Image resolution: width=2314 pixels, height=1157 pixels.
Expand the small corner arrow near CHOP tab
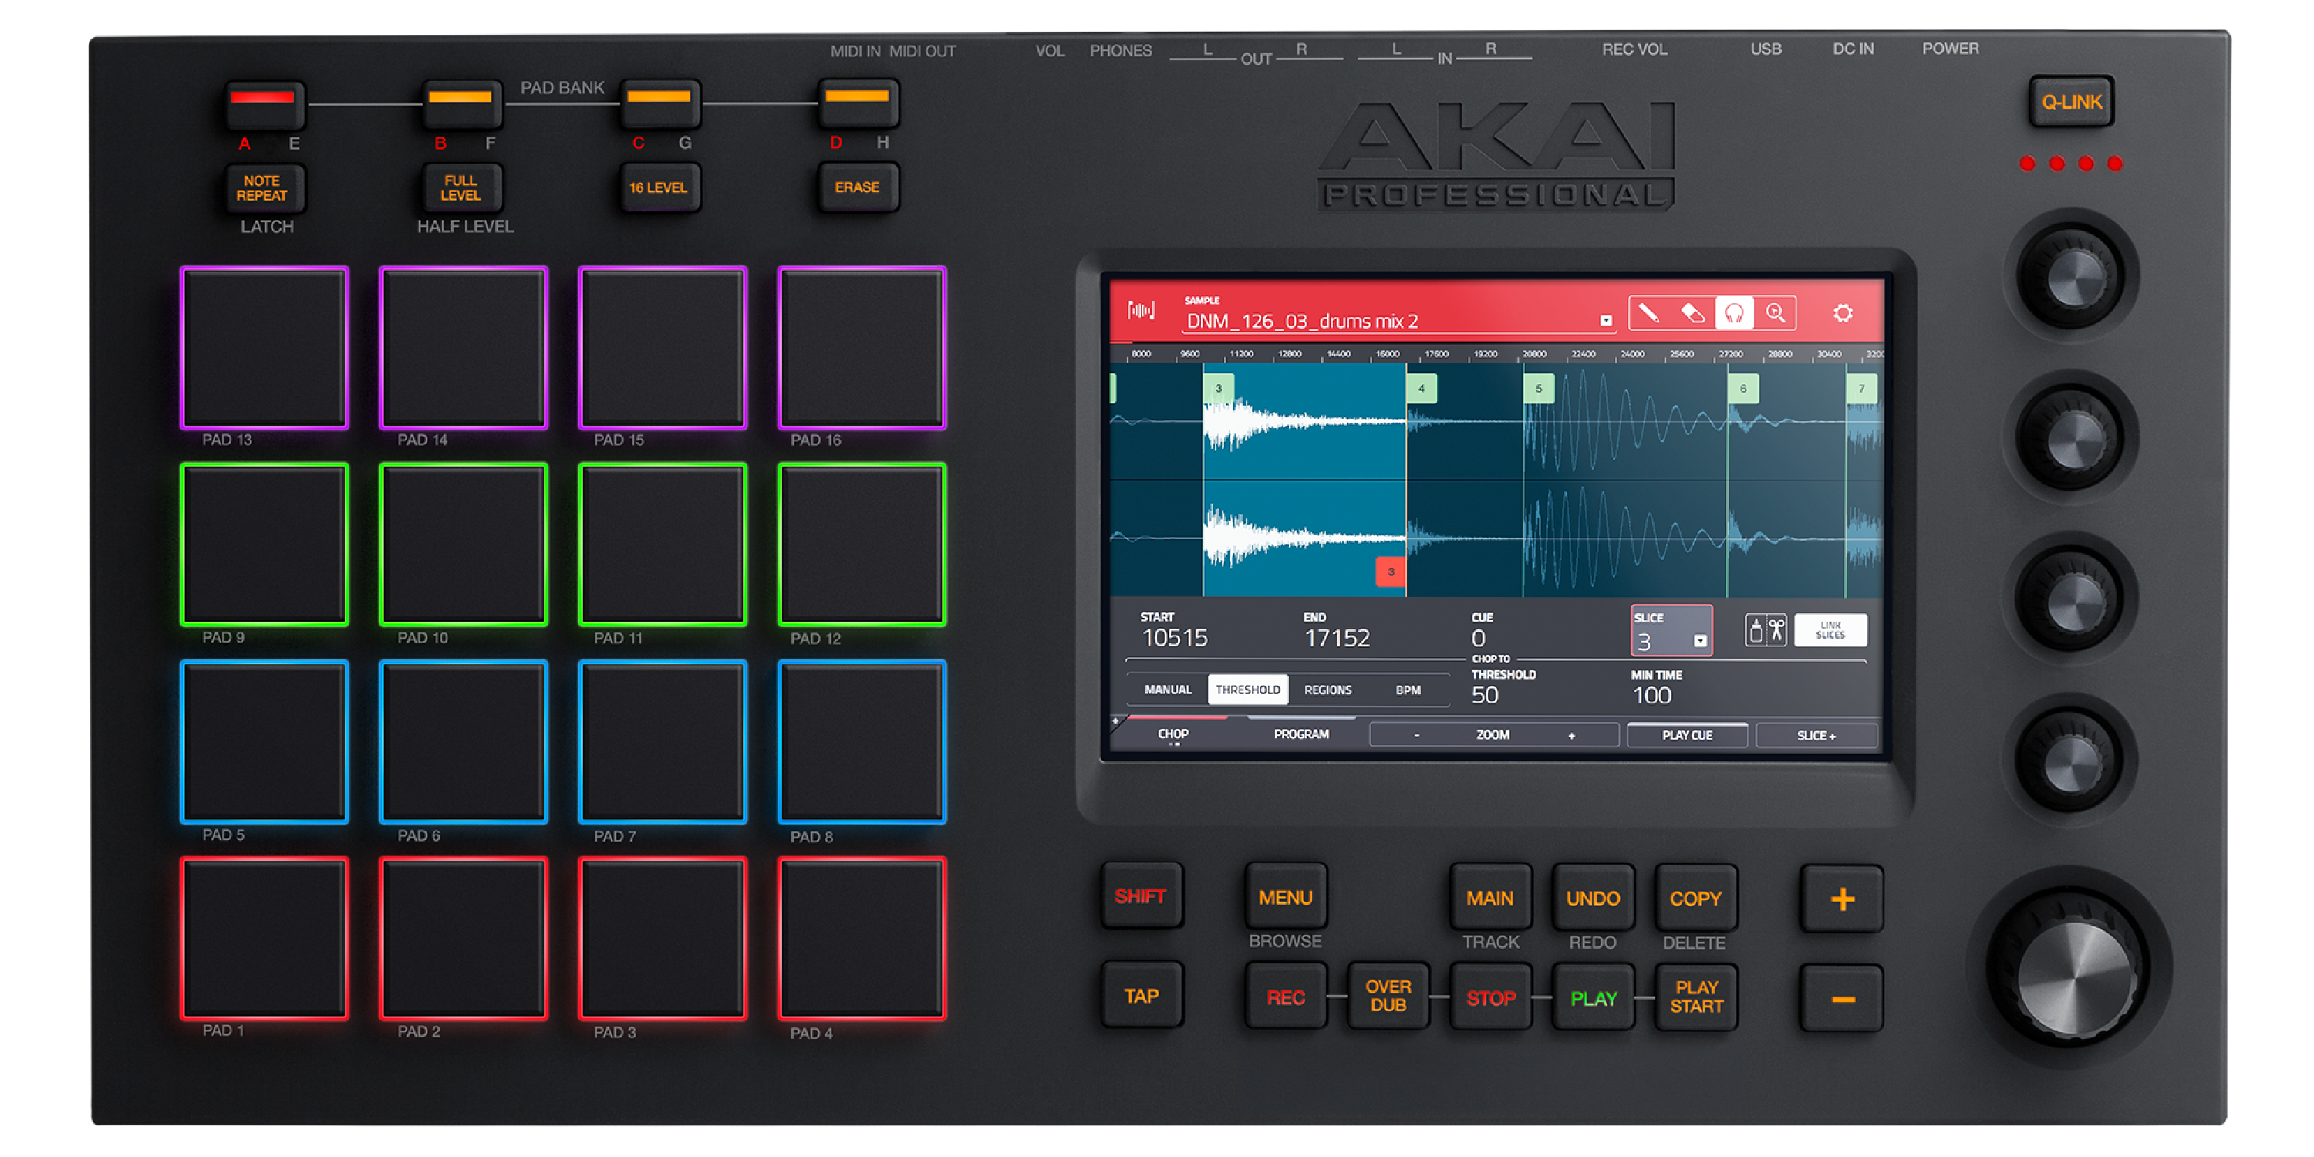pos(1114,720)
